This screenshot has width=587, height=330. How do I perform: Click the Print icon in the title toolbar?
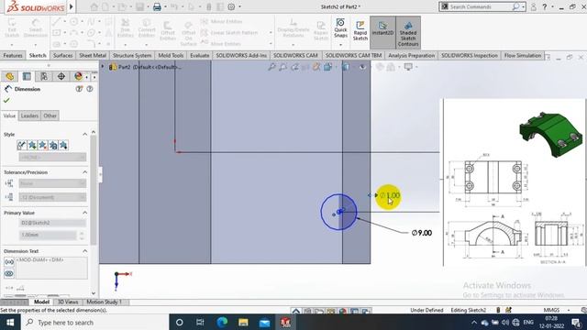[157, 6]
